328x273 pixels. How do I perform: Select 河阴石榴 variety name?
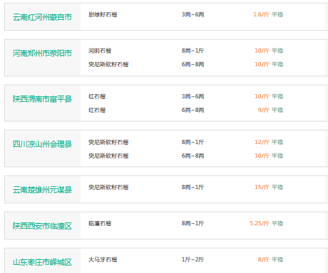pos(100,51)
